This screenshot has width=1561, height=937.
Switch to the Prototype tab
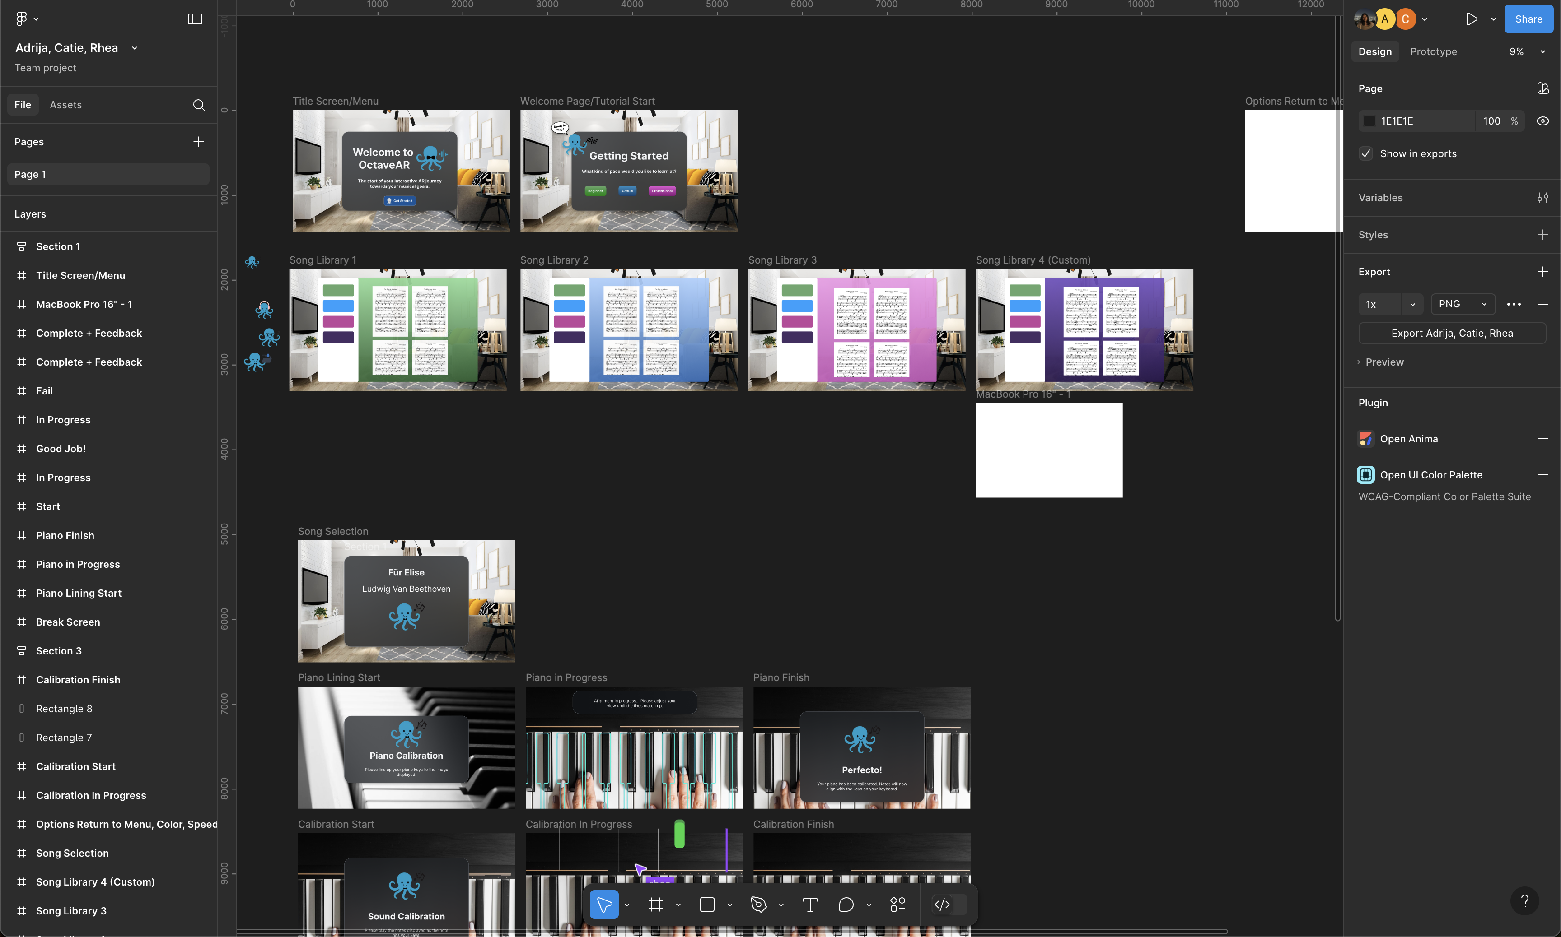coord(1433,52)
